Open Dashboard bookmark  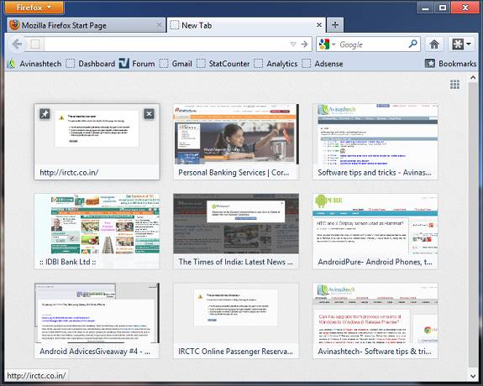pos(91,64)
